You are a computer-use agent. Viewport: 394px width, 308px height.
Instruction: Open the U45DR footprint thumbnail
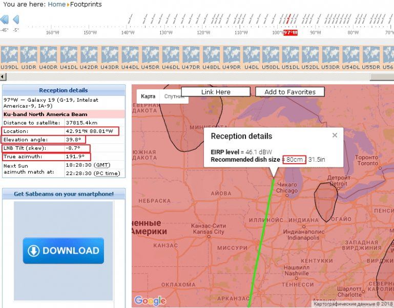click(x=150, y=55)
